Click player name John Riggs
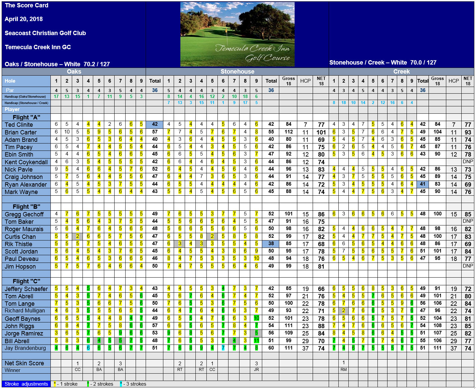The width and height of the screenshot is (476, 389). tap(19, 326)
